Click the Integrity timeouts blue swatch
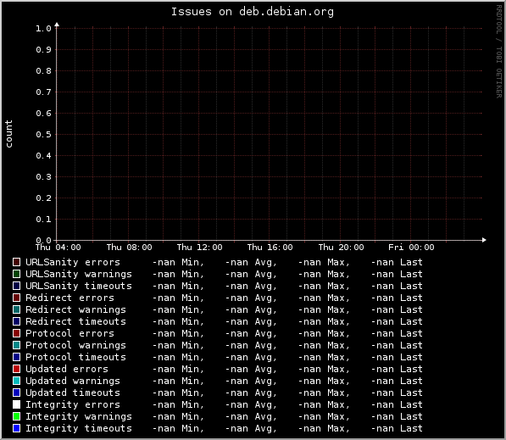 coord(16,428)
